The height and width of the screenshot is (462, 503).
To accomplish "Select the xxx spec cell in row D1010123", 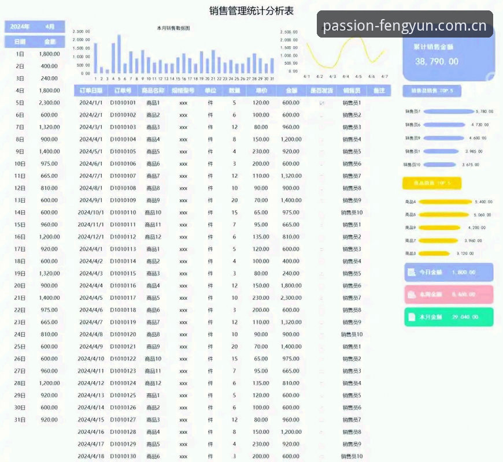I will [183, 371].
